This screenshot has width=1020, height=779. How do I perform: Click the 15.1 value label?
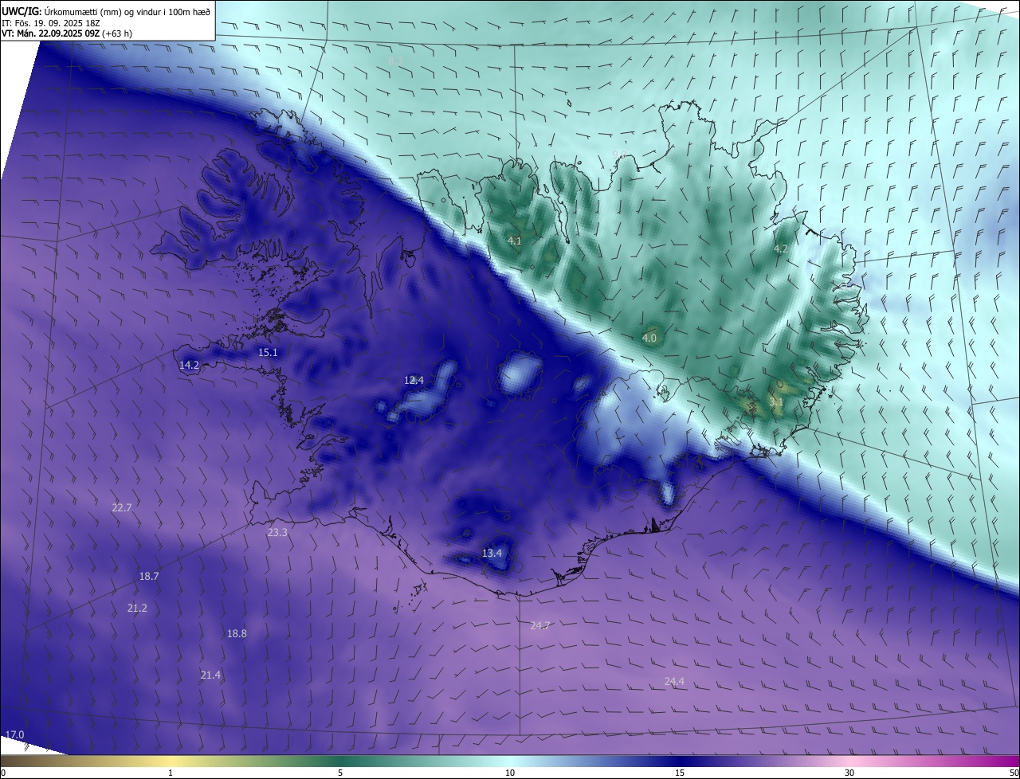point(268,352)
